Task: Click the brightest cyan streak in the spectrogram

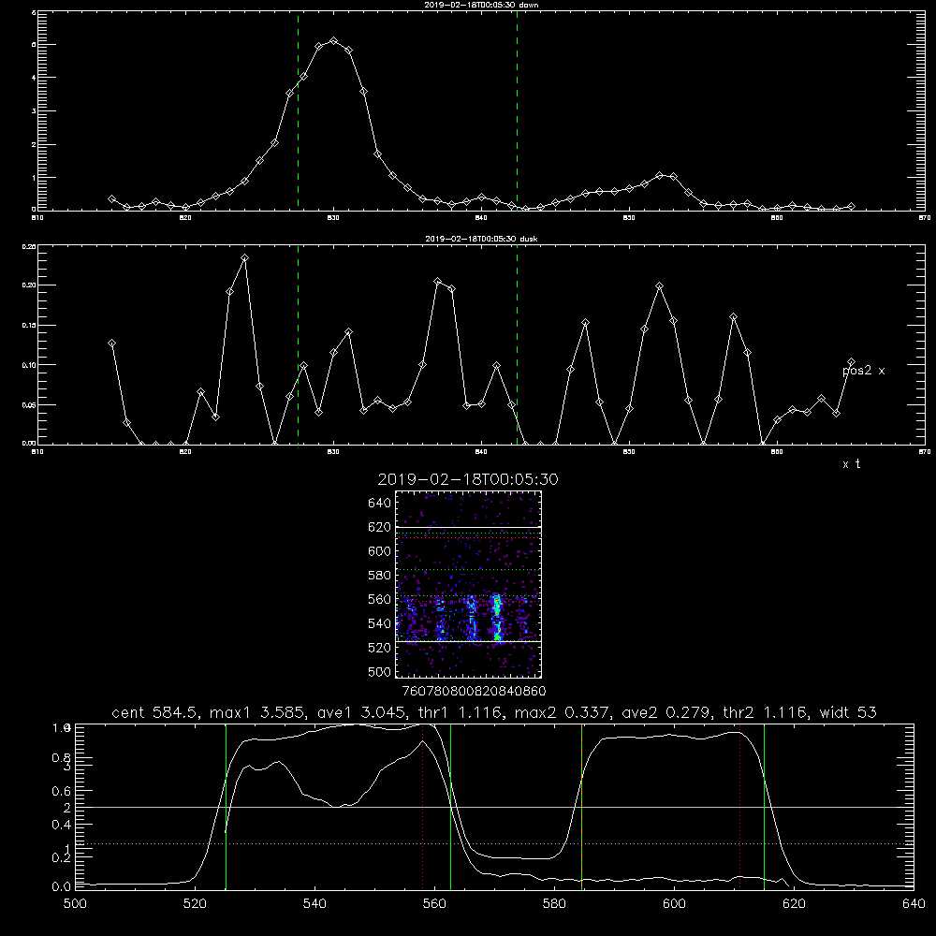Action: coord(496,617)
